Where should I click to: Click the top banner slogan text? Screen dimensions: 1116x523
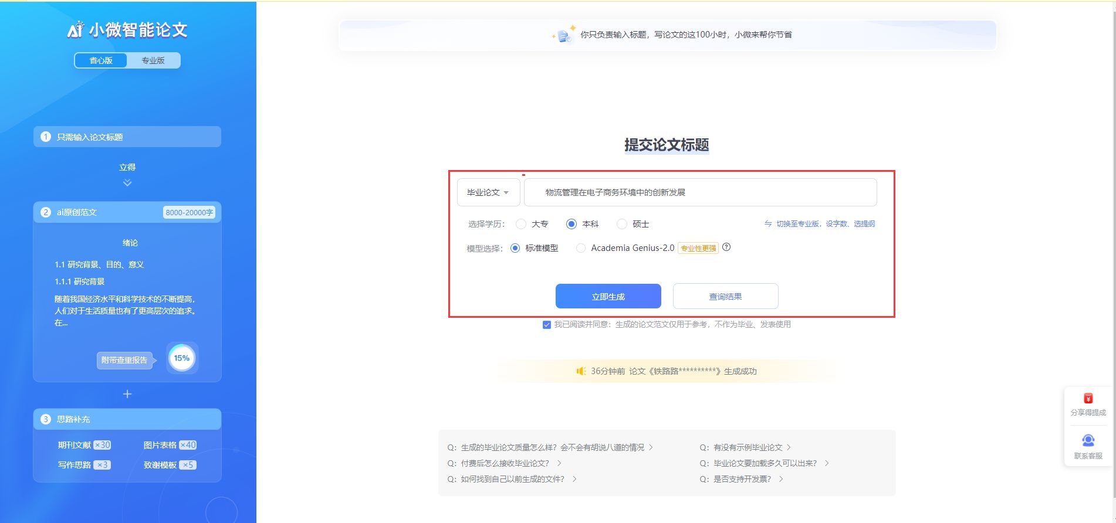(686, 35)
